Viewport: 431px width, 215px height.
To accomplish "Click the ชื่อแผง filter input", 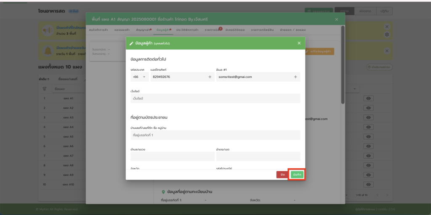I will pos(69,89).
